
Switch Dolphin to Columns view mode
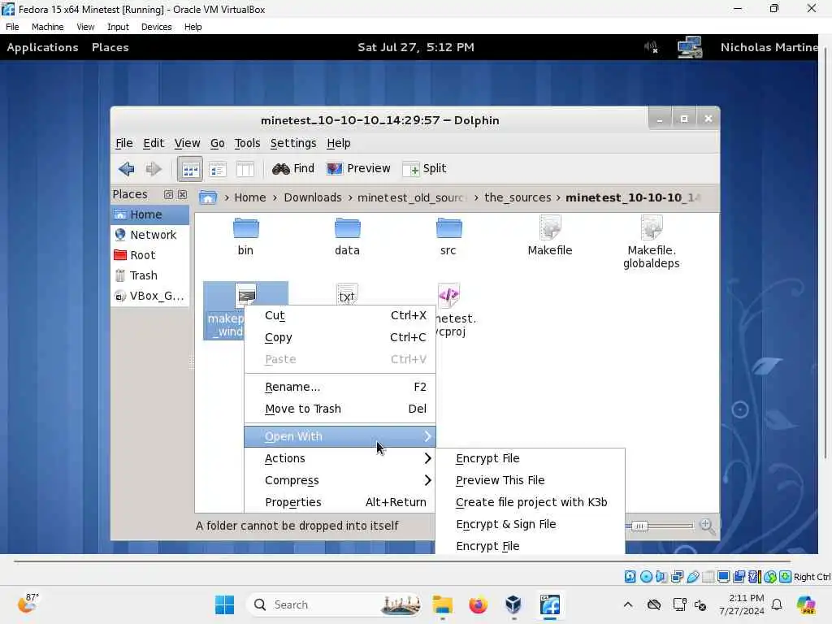tap(245, 169)
